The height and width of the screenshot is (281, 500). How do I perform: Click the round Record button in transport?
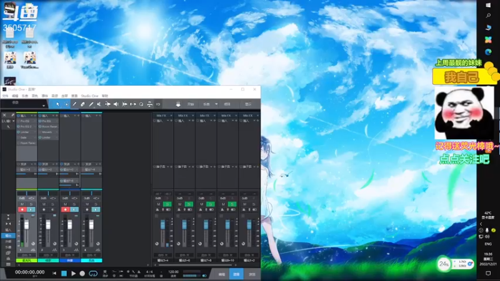click(x=82, y=274)
